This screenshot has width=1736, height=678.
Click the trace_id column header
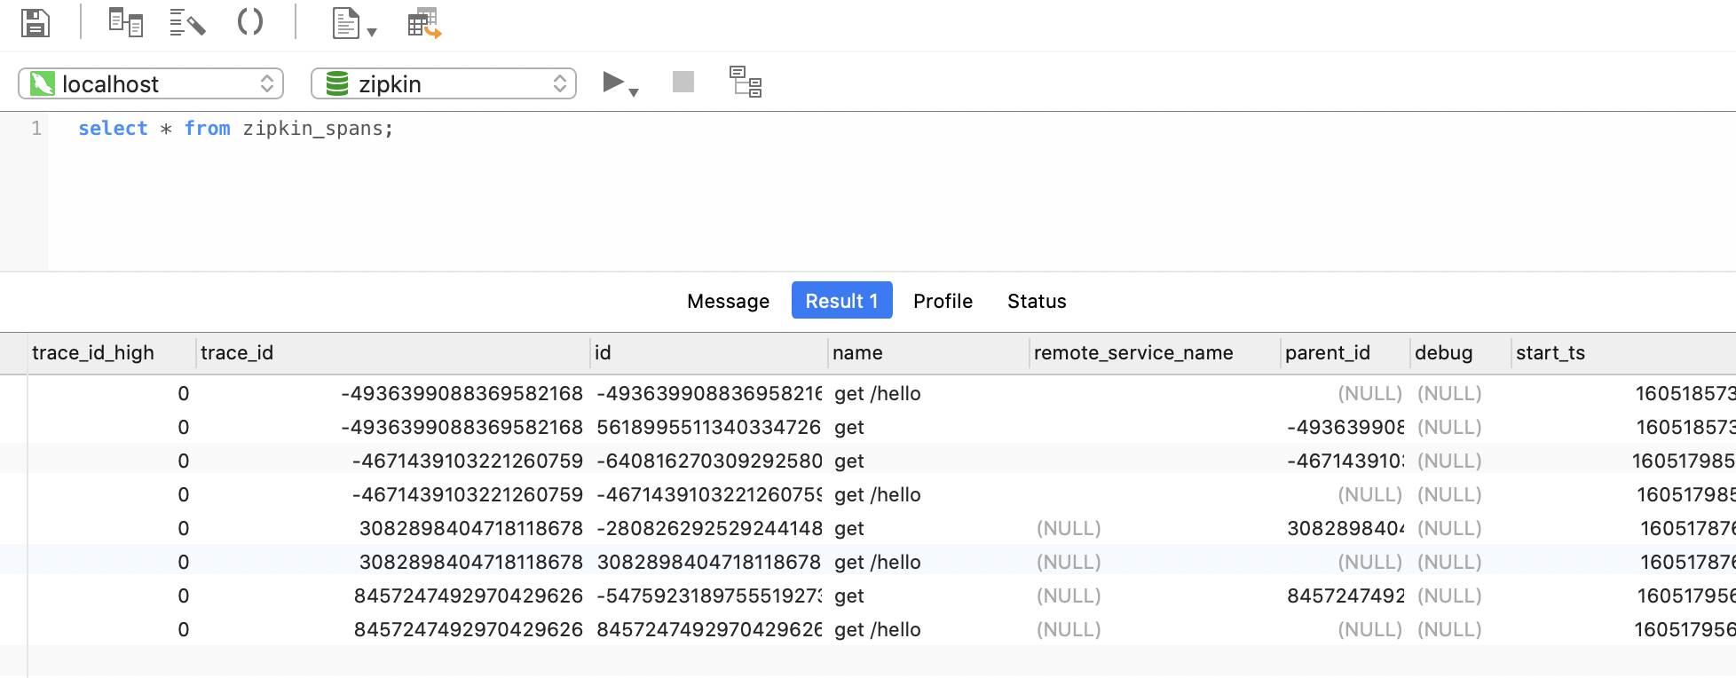tap(393, 353)
